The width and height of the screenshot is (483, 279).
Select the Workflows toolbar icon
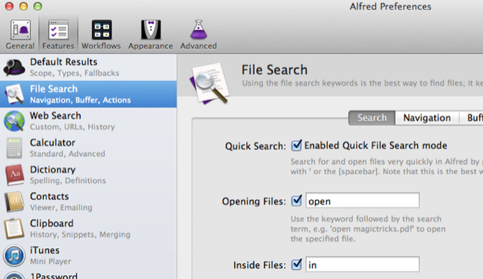click(x=101, y=33)
